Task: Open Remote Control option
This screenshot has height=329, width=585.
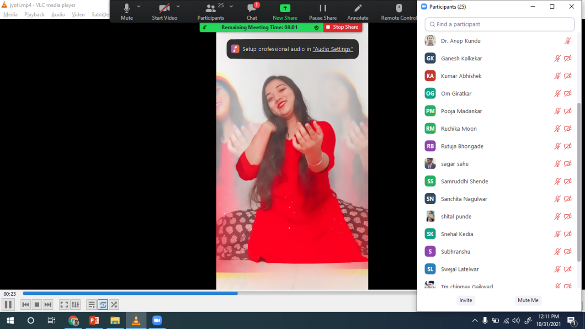Action: click(x=399, y=12)
